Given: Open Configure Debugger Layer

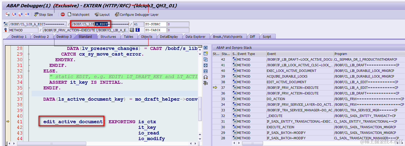Looking at the screenshot, I should [137, 14].
